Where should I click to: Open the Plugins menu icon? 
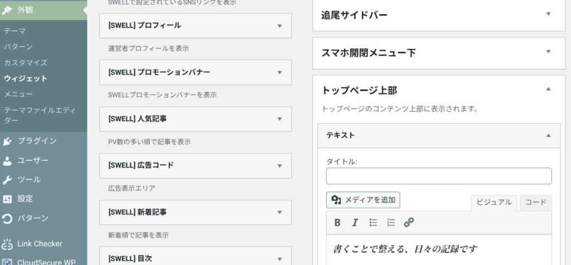click(8, 141)
